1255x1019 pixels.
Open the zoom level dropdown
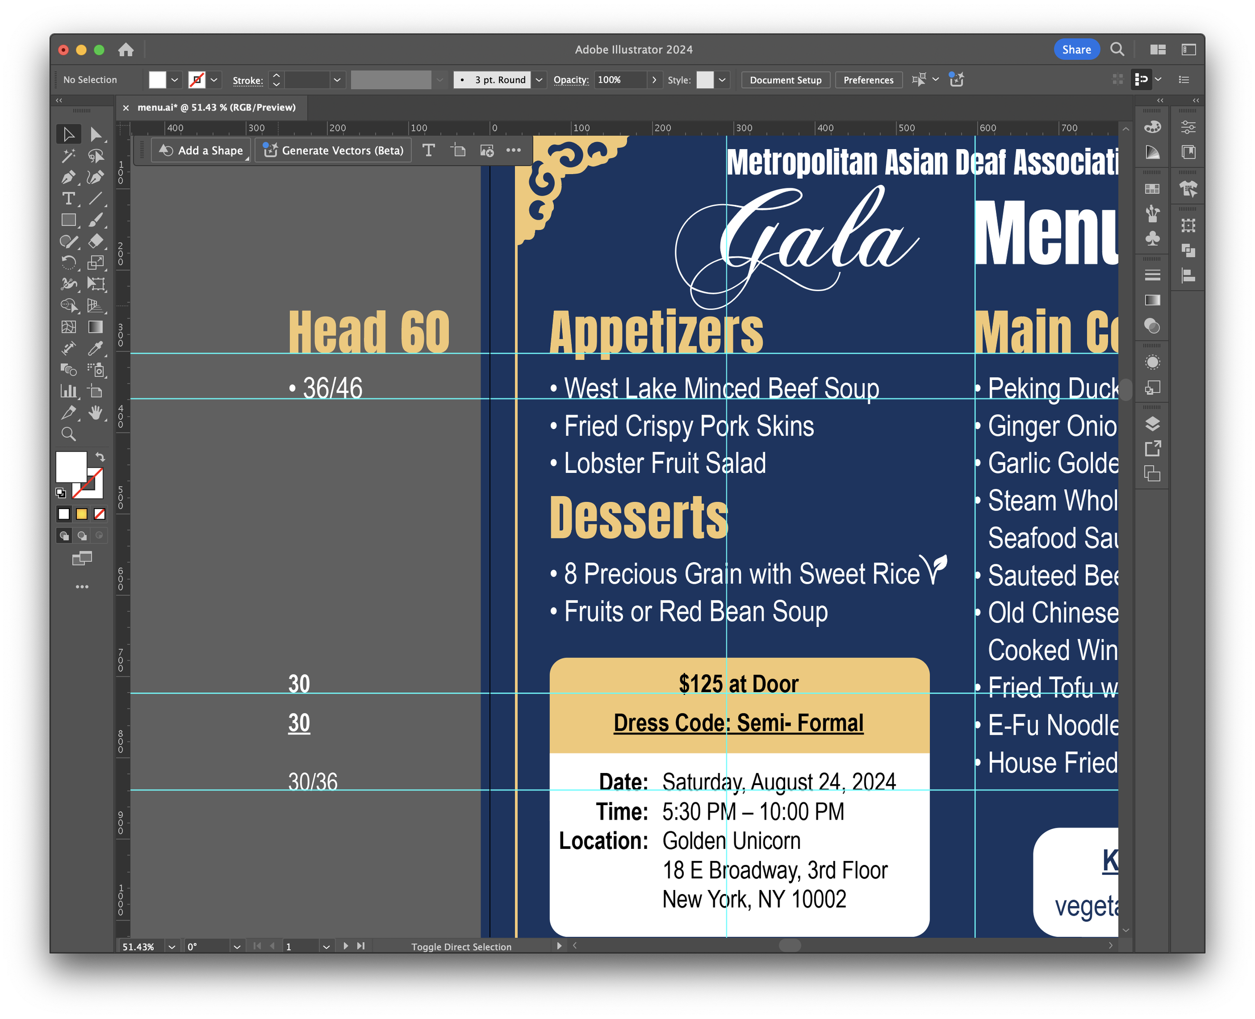coord(171,946)
